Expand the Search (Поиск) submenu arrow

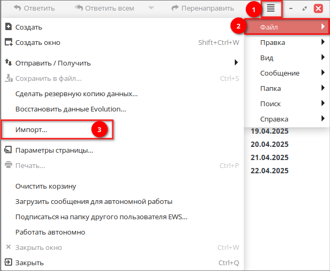(x=323, y=103)
